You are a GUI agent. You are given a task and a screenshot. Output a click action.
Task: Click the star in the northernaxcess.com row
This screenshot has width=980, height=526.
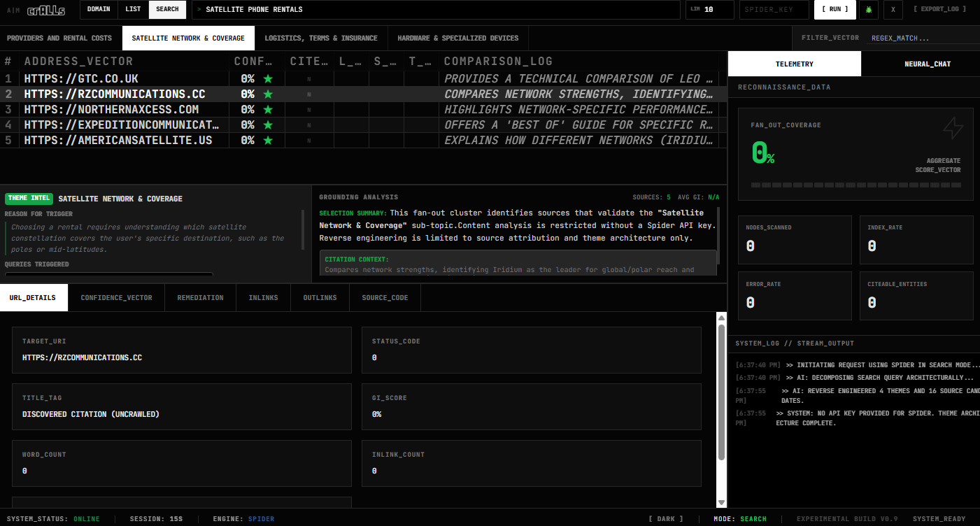click(x=267, y=110)
